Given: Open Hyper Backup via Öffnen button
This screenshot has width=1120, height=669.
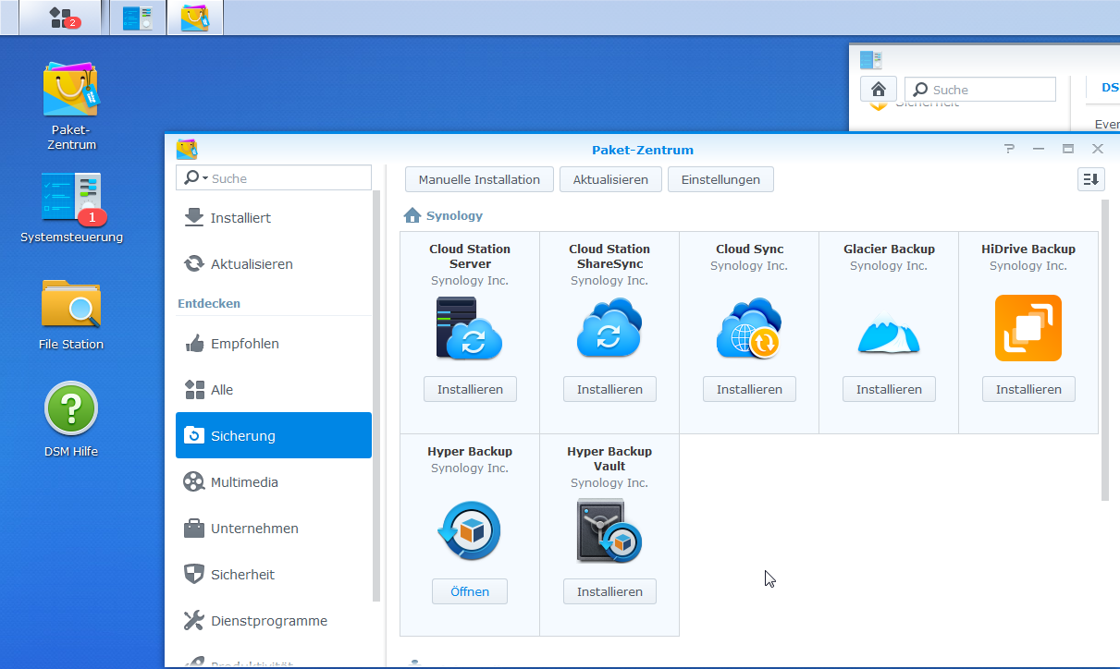Looking at the screenshot, I should [x=470, y=591].
